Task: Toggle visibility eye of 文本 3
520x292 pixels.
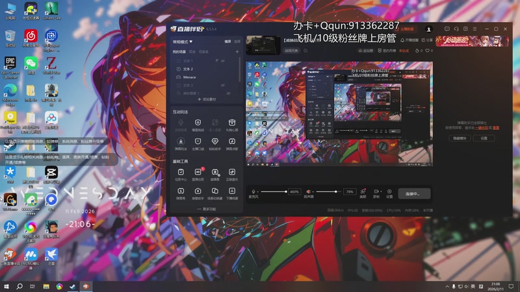Action: point(223,86)
